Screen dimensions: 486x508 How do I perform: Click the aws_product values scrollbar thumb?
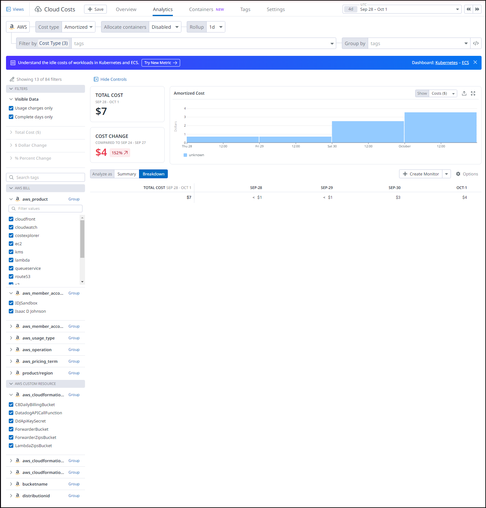tap(82, 239)
